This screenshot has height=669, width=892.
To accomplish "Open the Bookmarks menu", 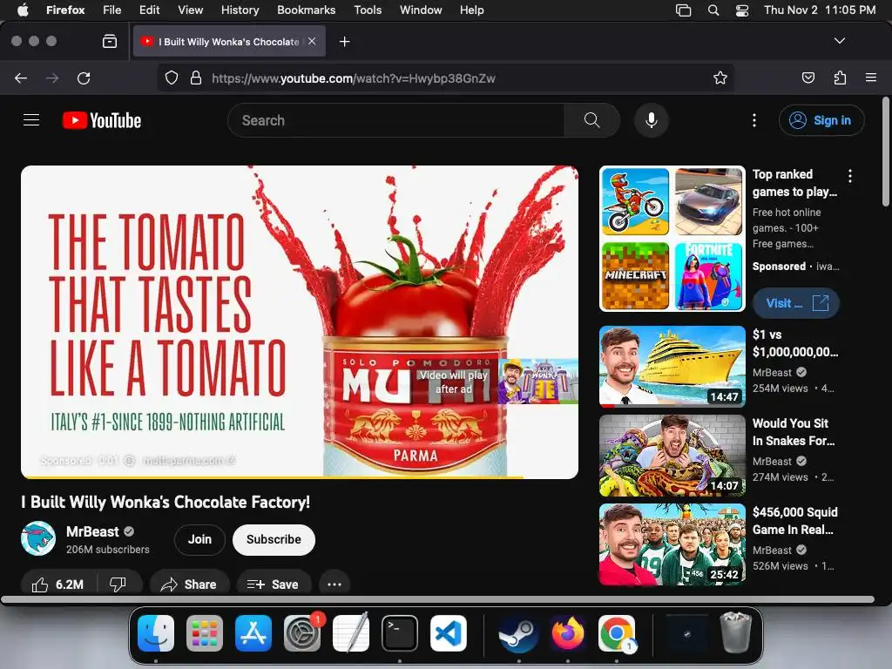I will coord(306,10).
